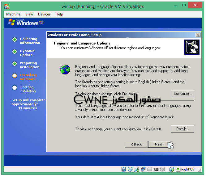Click the Collecting information step indicator

click(15, 40)
